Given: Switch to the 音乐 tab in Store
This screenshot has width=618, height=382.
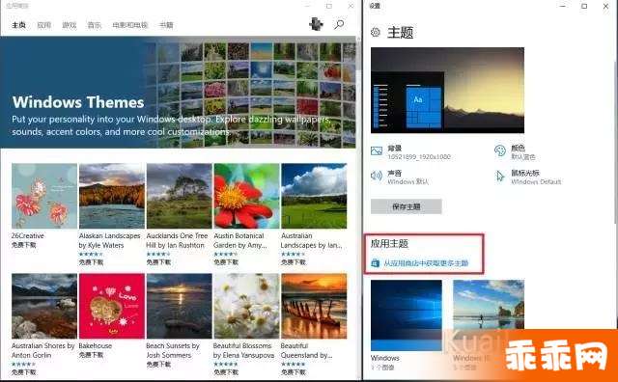Looking at the screenshot, I should [x=95, y=25].
